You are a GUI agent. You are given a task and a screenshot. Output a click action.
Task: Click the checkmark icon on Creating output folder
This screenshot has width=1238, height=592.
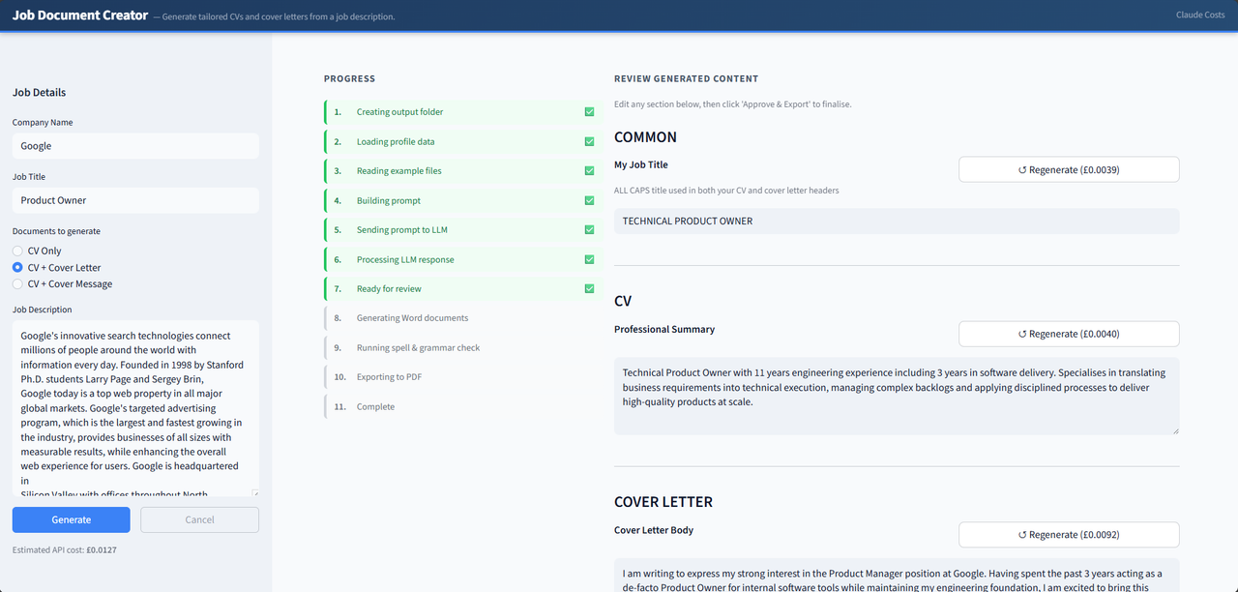(588, 111)
